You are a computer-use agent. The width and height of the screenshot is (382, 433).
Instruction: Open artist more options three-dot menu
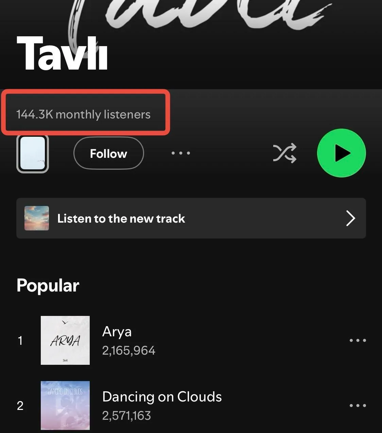coord(181,153)
